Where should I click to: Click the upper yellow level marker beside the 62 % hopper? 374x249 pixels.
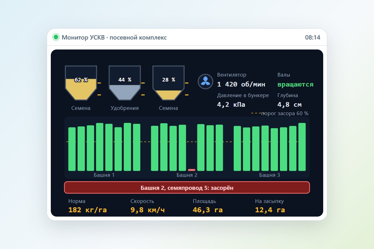[x=99, y=83]
